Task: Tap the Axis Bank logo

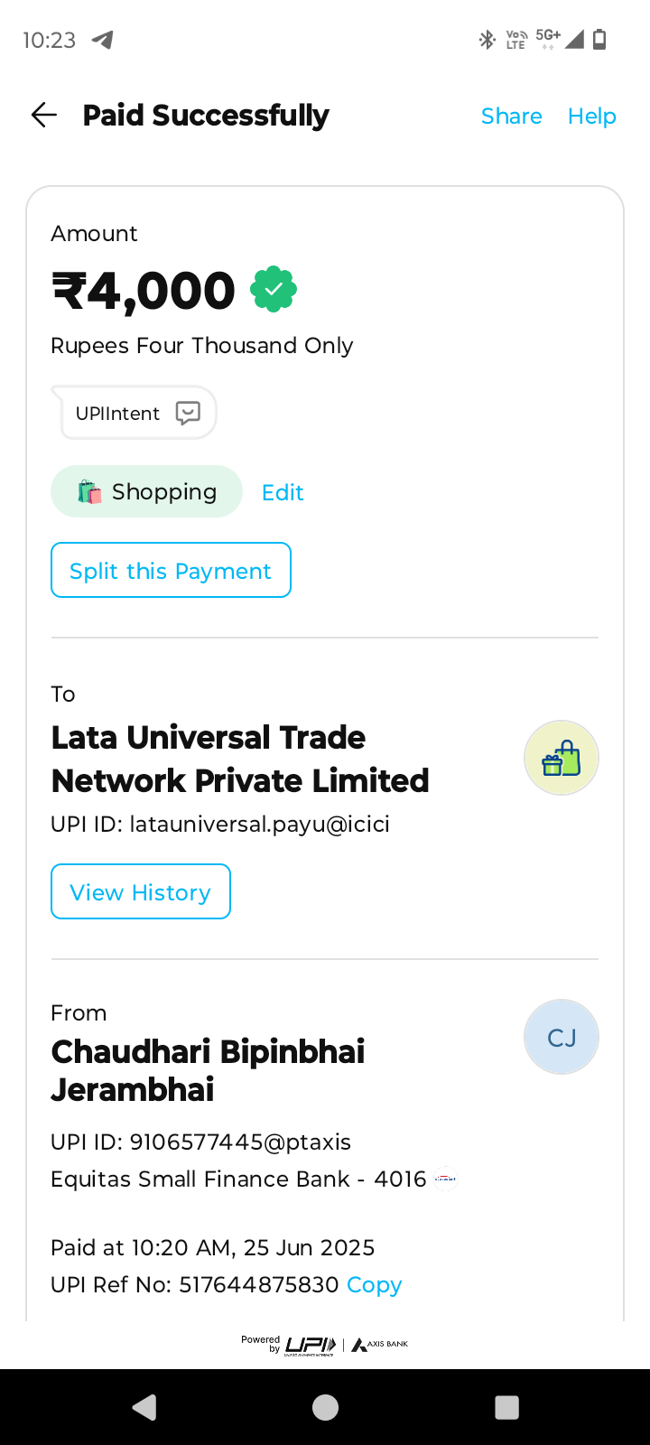Action: (x=380, y=1345)
